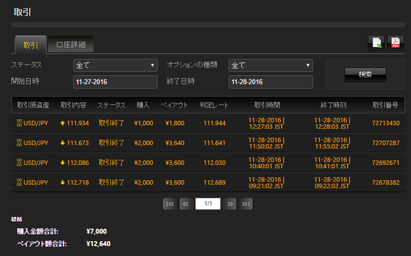Screen dimensions: 411x256
Task: Go to the first page
Action: (170, 204)
